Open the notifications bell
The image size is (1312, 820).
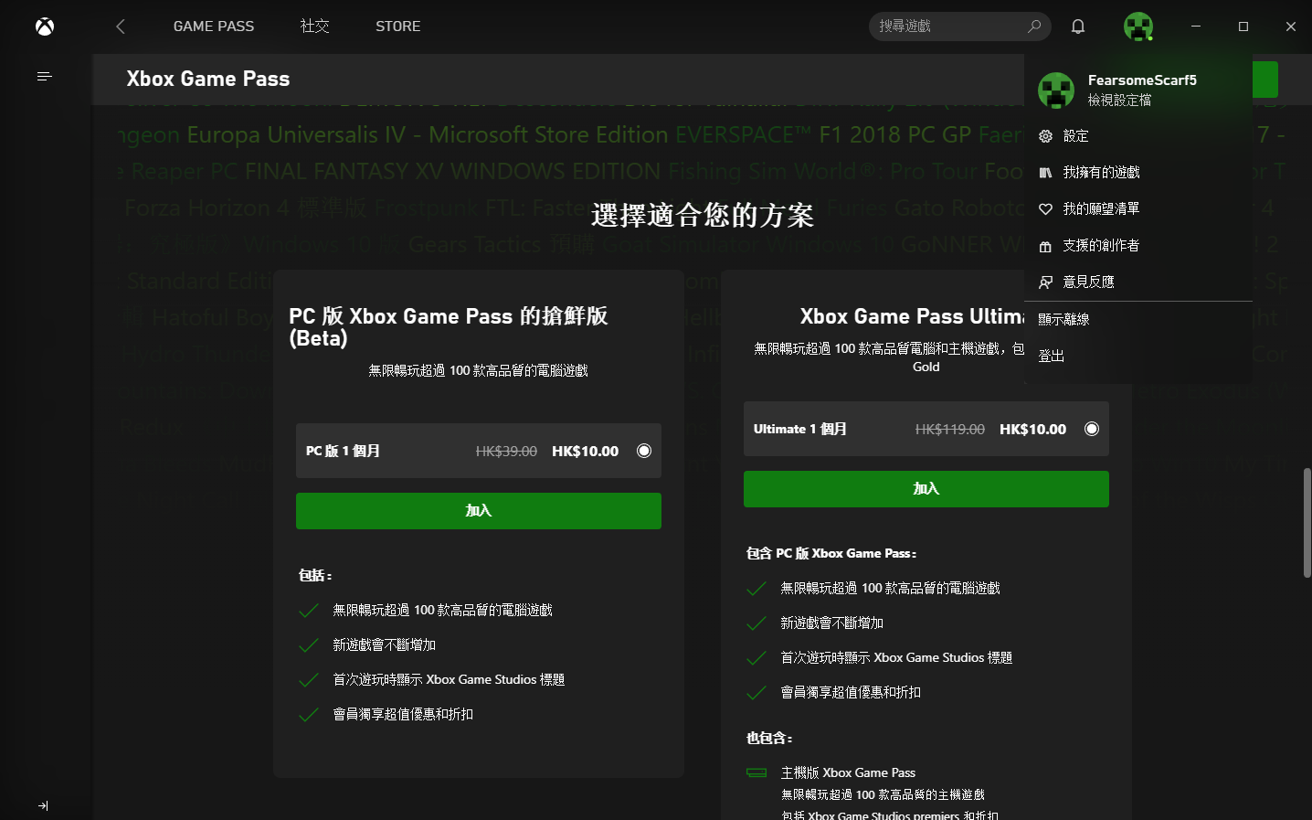1078,27
